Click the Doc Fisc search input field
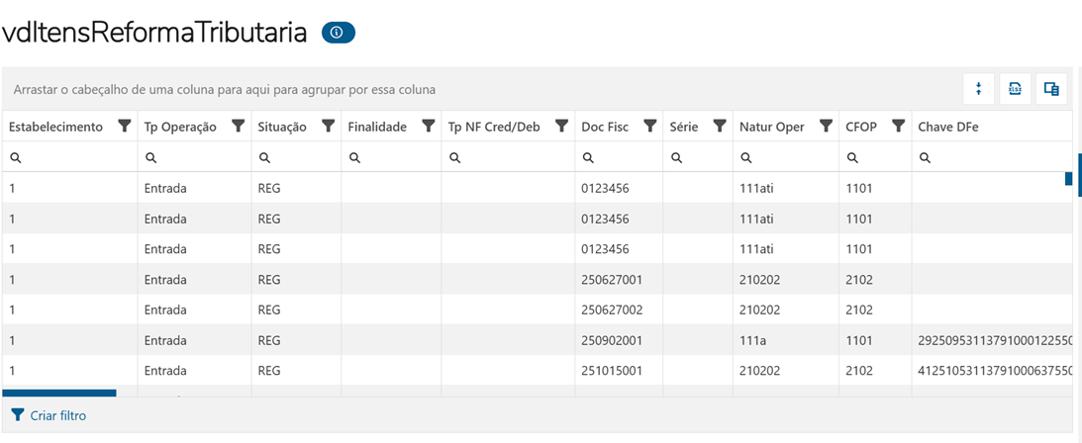This screenshot has height=443, width=1082. coord(624,157)
